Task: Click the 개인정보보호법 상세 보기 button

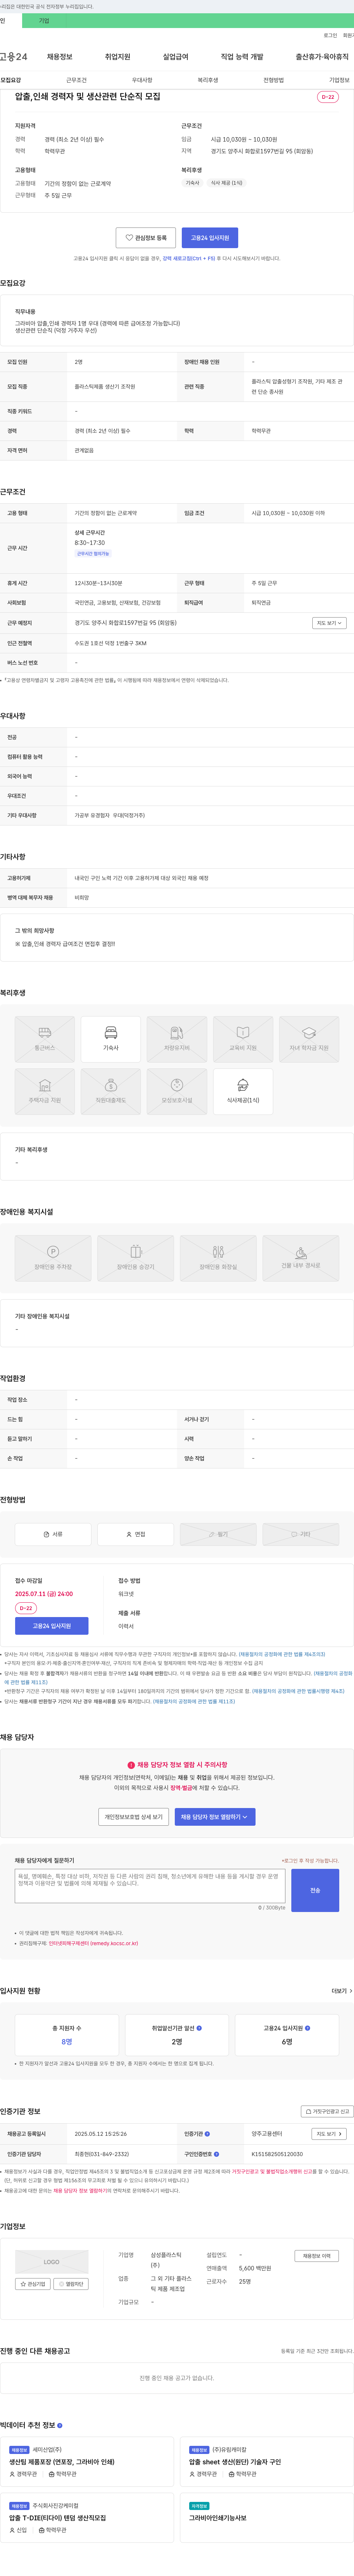Action: 134,1817
